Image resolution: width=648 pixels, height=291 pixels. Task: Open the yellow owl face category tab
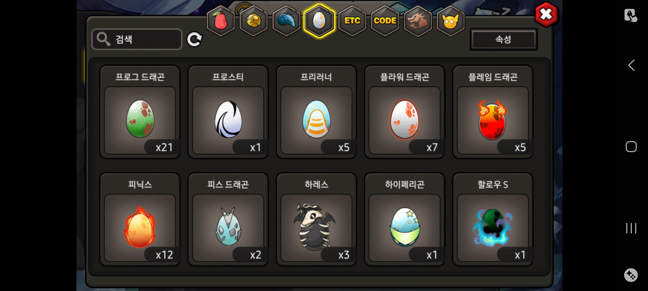point(450,21)
